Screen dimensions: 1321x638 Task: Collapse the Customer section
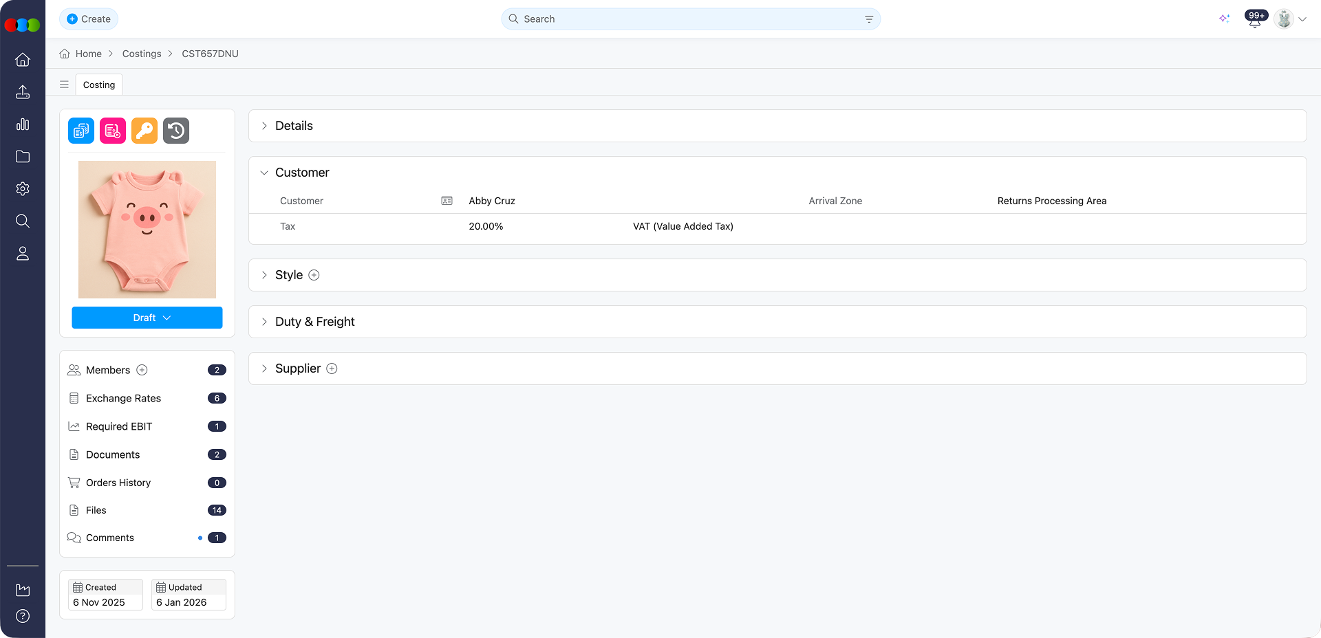[x=264, y=173]
